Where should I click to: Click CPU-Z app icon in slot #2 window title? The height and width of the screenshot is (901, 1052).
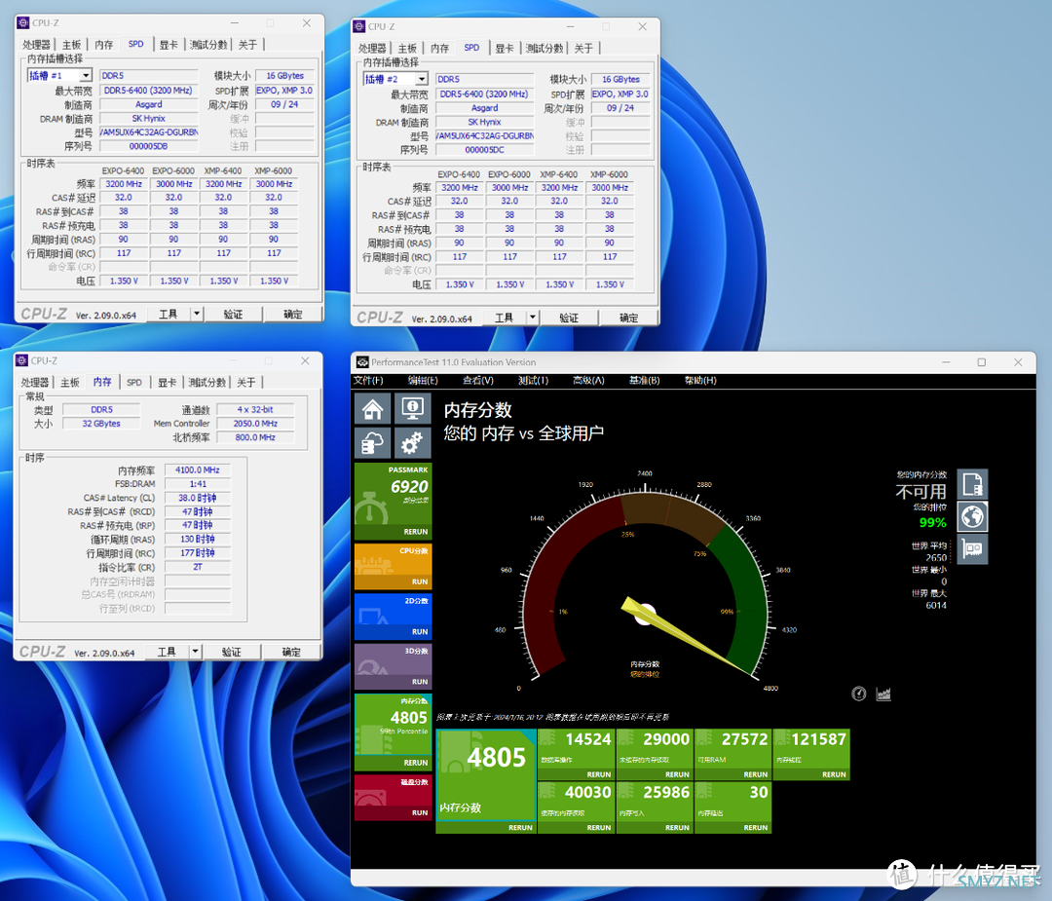[x=359, y=26]
